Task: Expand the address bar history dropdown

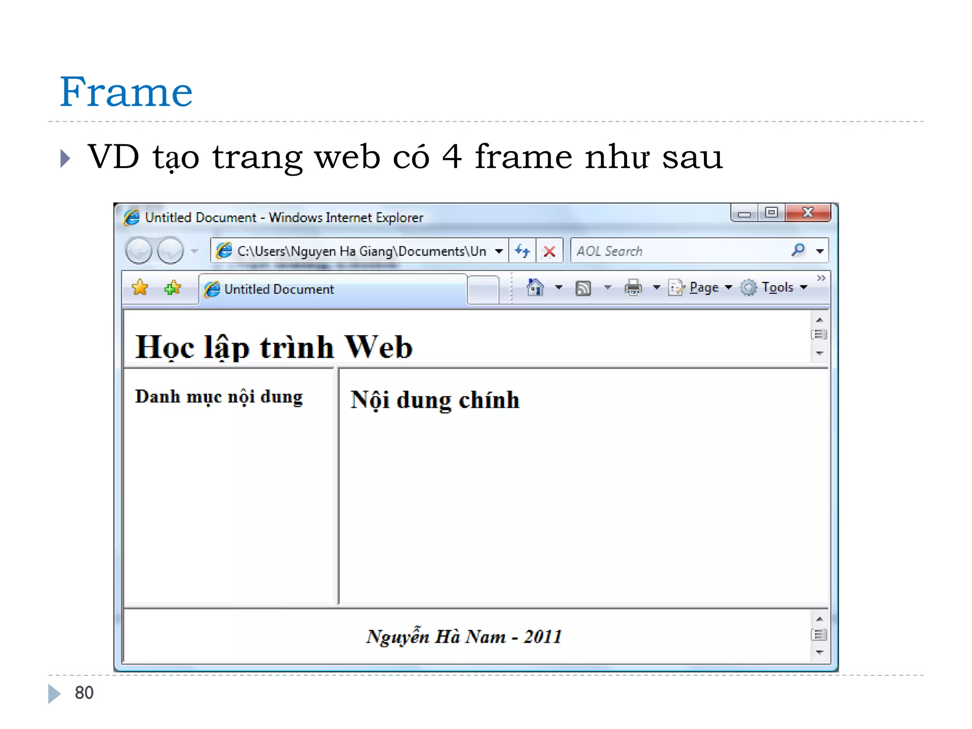Action: (499, 251)
